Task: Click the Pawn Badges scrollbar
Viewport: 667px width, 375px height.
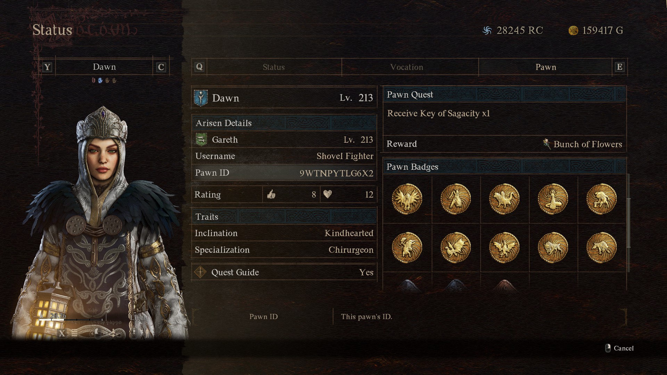Action: (628, 222)
